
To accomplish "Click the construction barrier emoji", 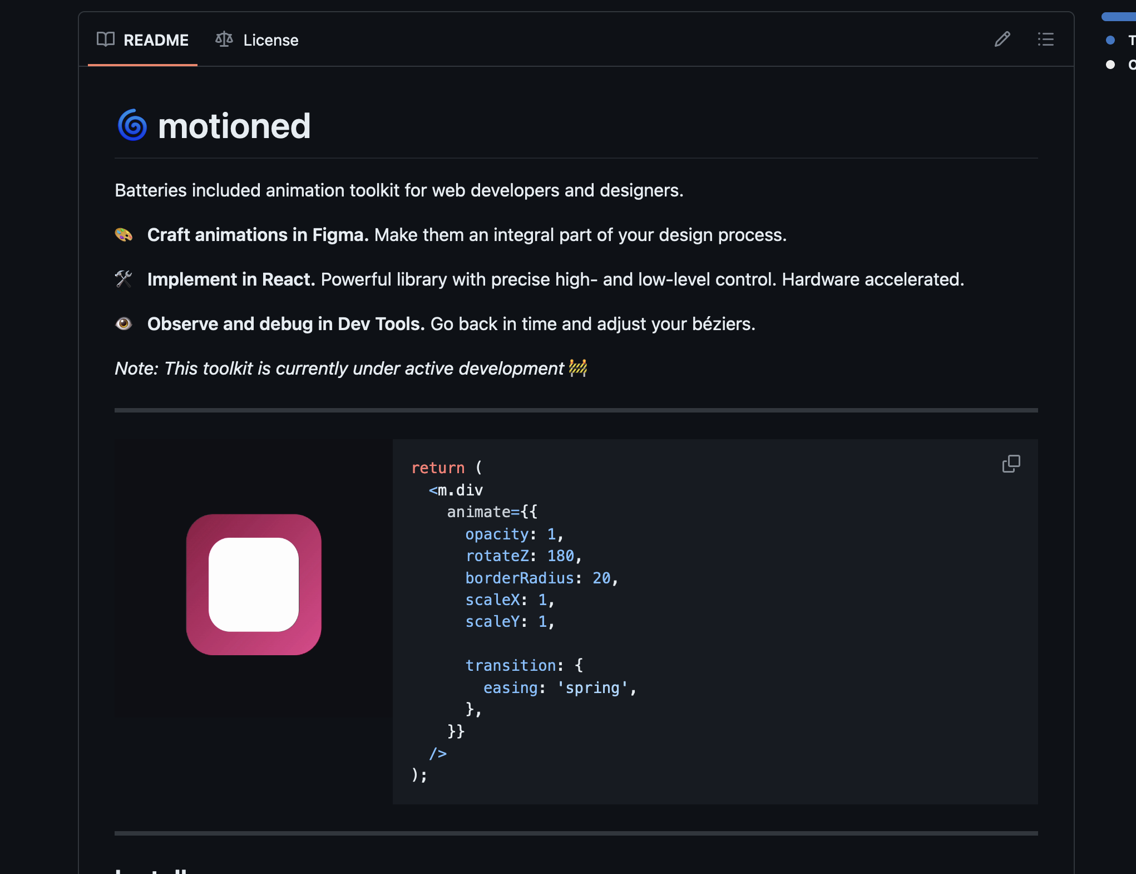I will pos(578,368).
